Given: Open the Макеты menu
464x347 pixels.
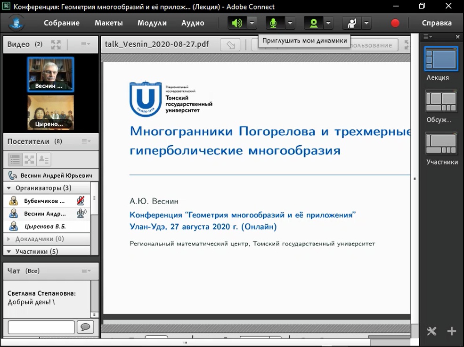Looking at the screenshot, I should (108, 23).
